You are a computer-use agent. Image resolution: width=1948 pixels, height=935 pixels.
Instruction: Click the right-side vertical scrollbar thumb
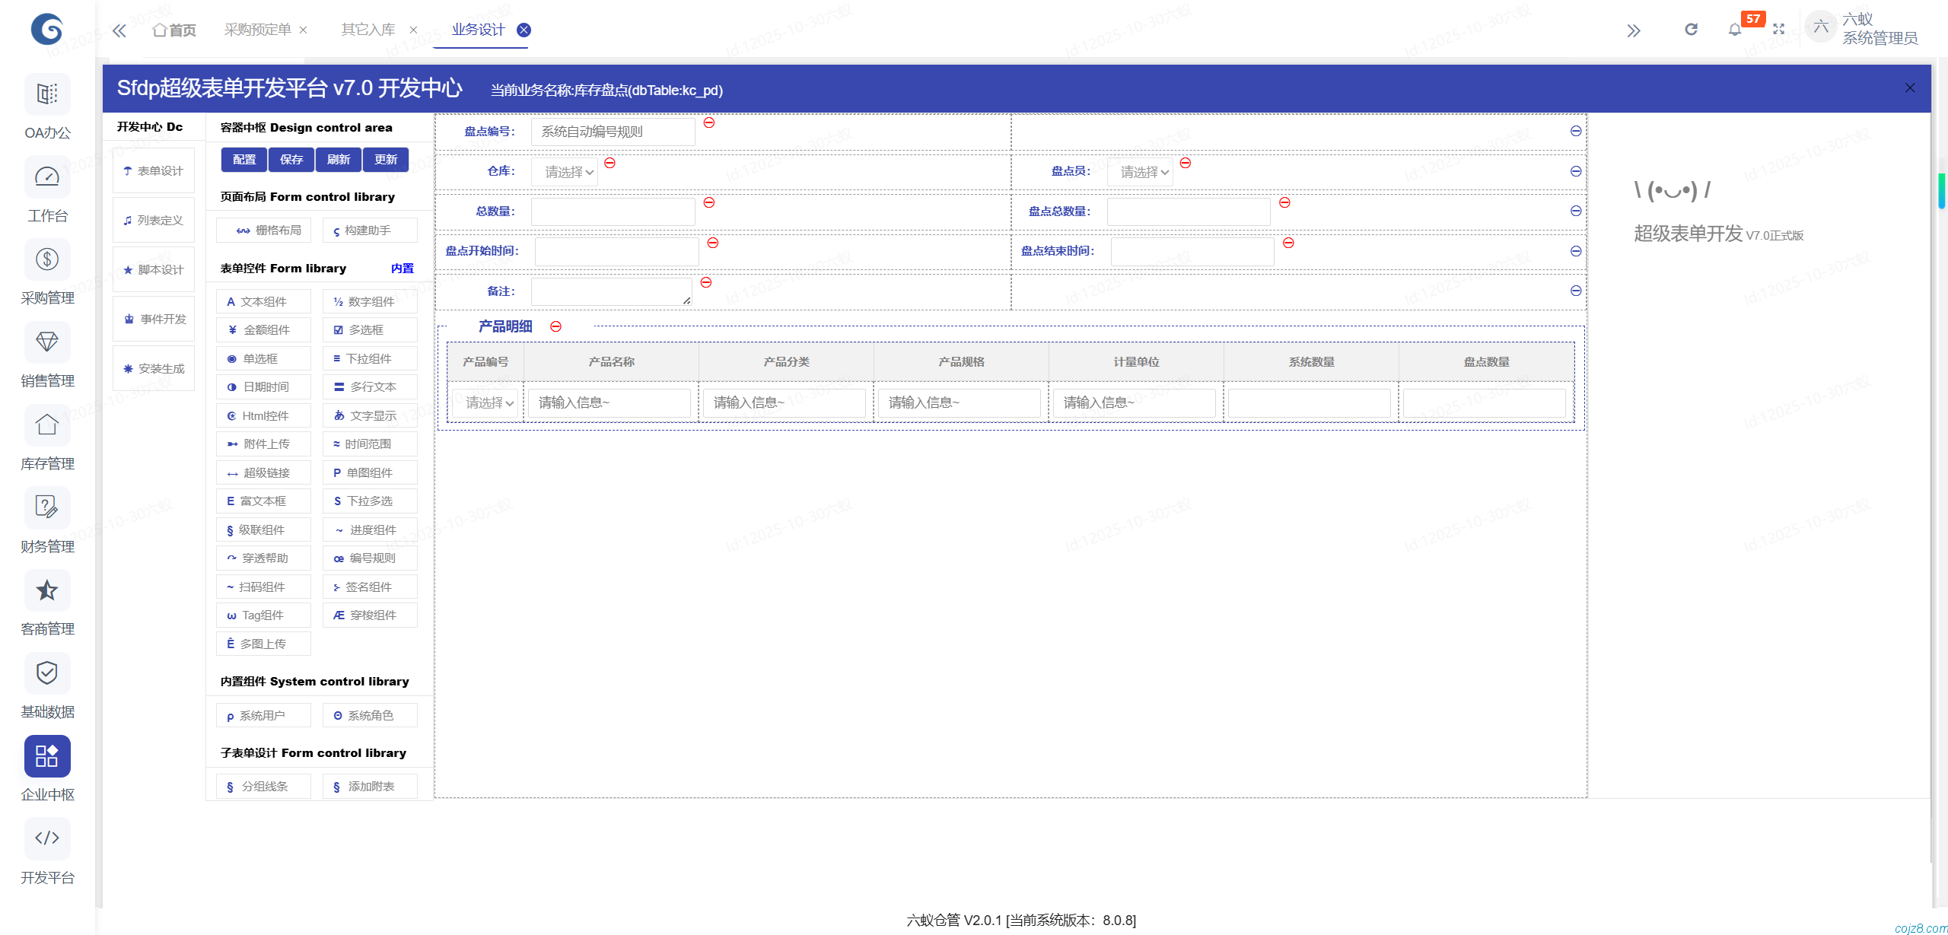(x=1941, y=190)
